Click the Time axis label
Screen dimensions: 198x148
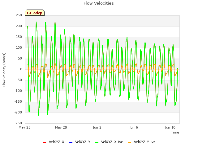coord(175,132)
